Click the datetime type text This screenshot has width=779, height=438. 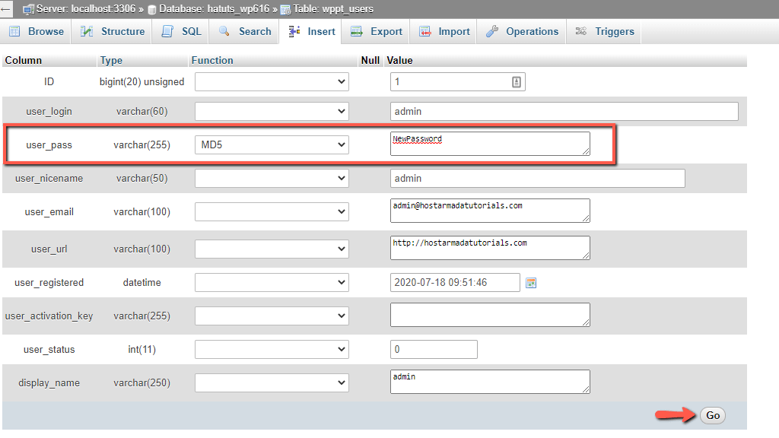142,283
